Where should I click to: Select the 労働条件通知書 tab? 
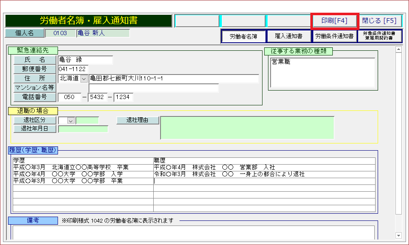click(334, 36)
